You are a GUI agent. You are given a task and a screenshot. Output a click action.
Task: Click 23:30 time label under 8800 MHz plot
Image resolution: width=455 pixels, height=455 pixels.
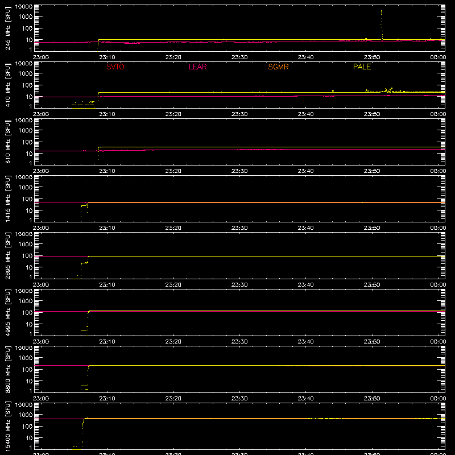[x=239, y=399]
